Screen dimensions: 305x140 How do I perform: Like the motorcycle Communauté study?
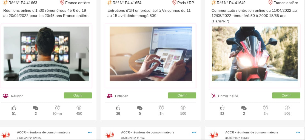222,108
